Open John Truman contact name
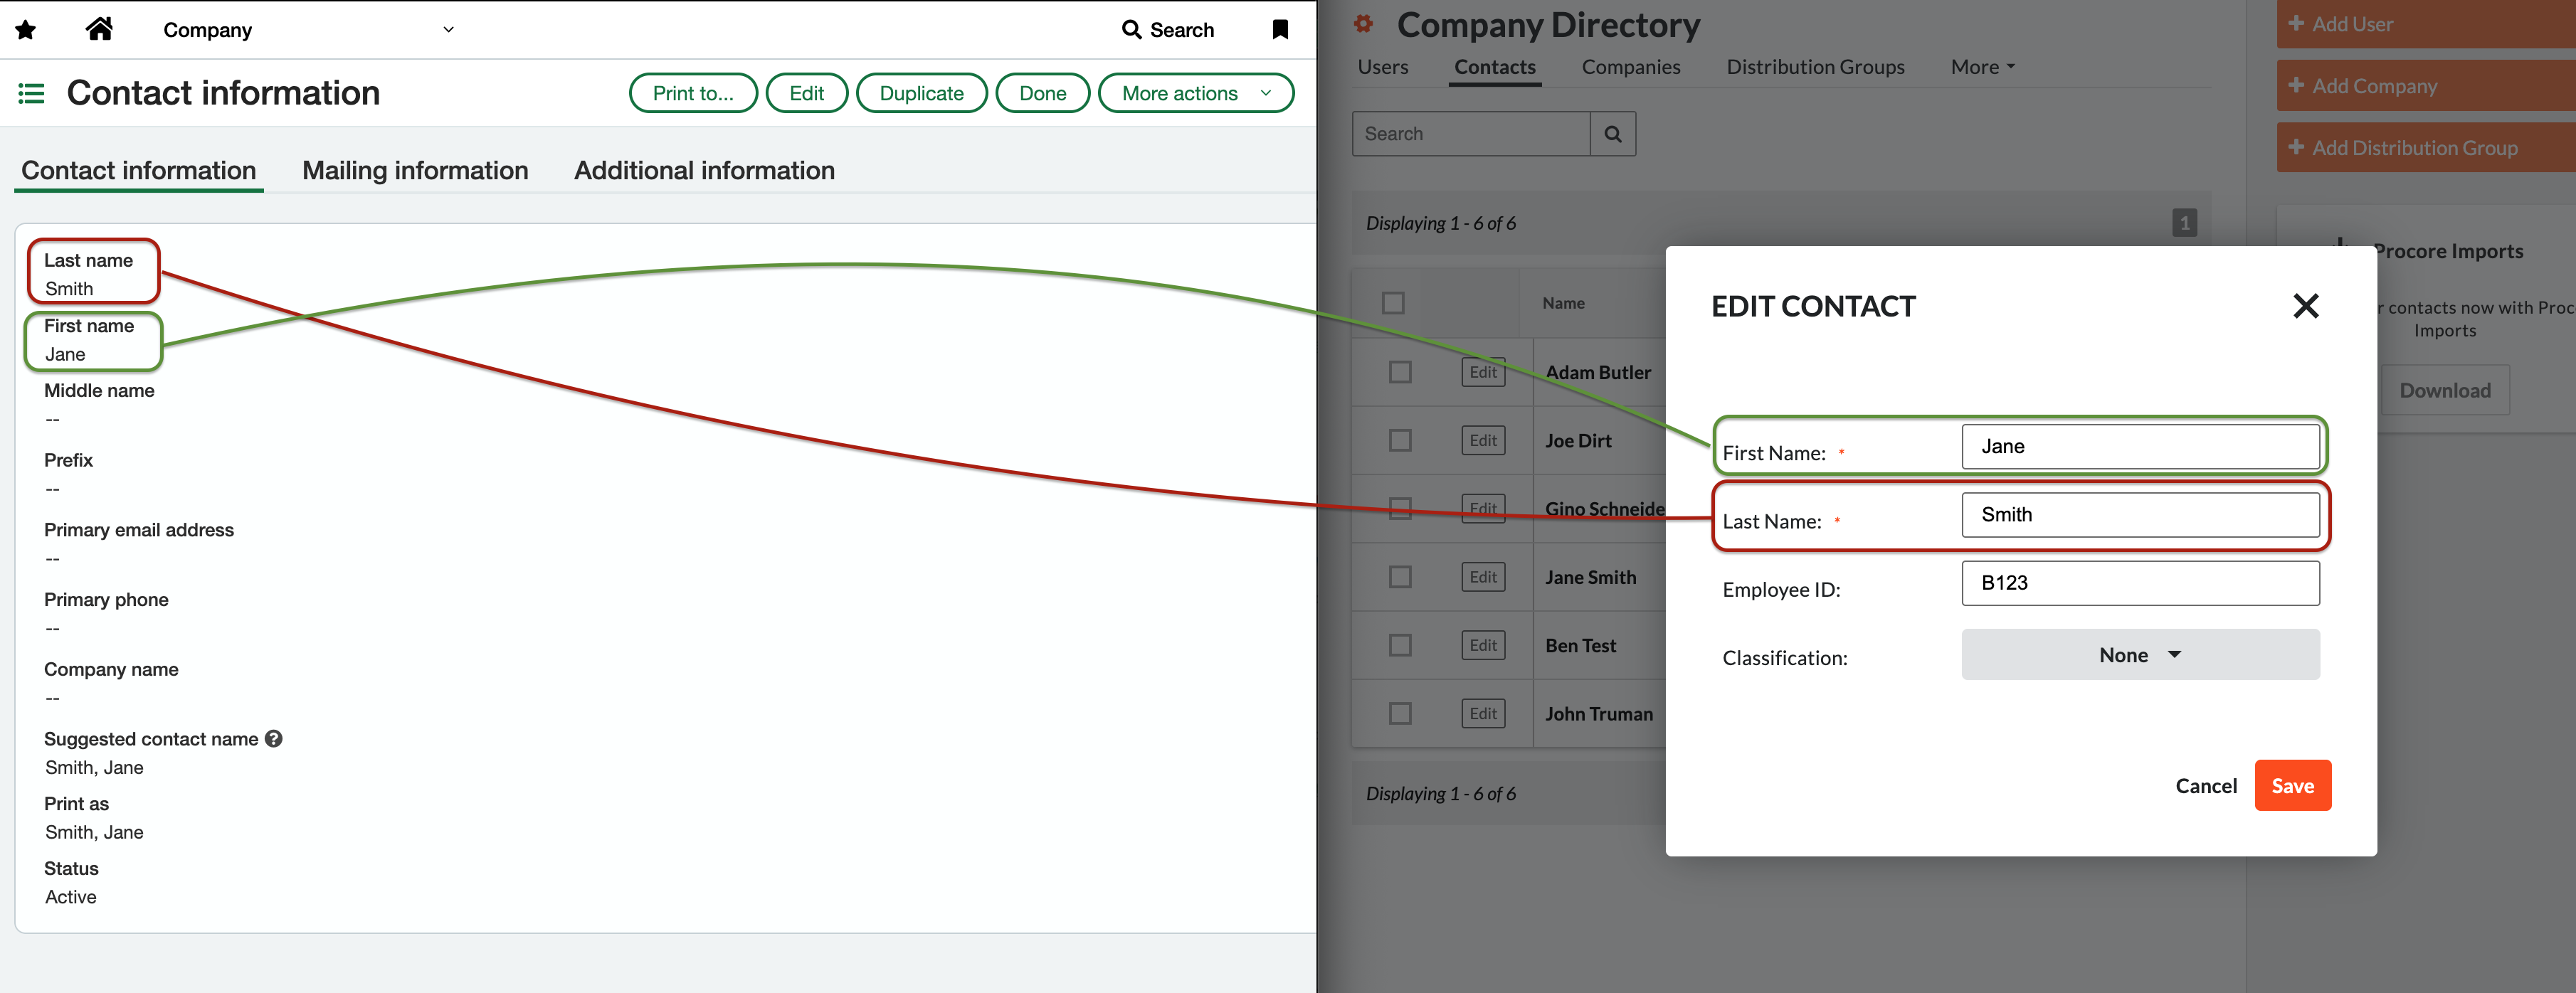Screen dimensions: 2576x993 tap(1598, 714)
